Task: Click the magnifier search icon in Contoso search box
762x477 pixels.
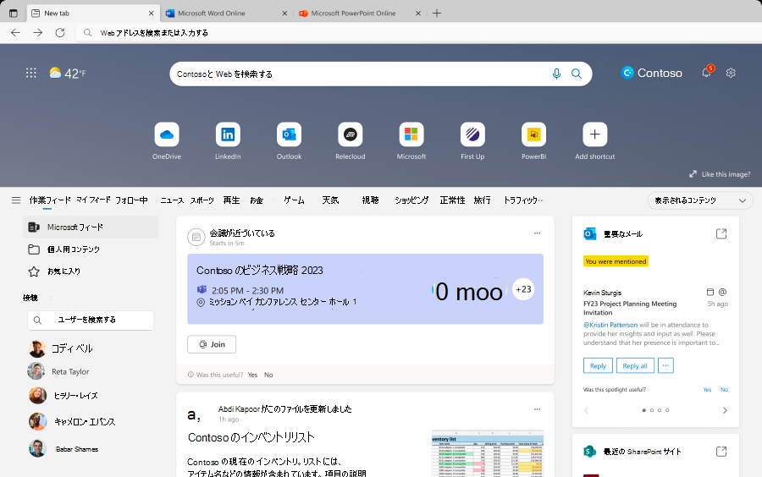Action: point(577,74)
